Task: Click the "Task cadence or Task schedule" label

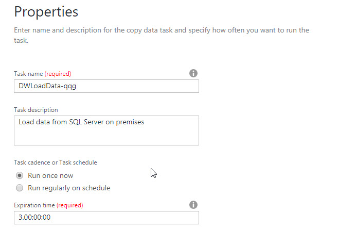Action: pyautogui.click(x=56, y=162)
